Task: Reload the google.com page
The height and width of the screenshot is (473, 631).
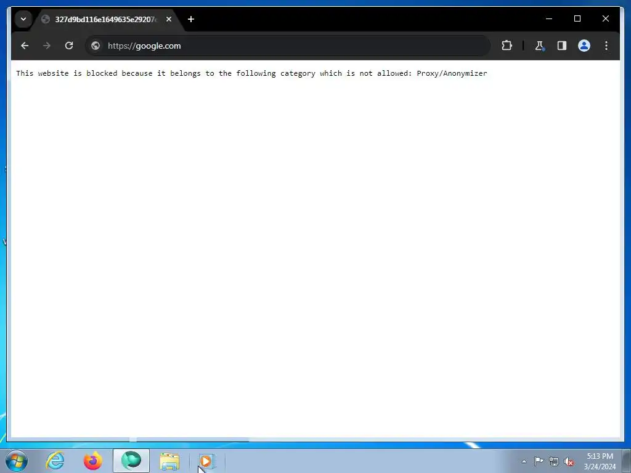Action: click(x=69, y=46)
